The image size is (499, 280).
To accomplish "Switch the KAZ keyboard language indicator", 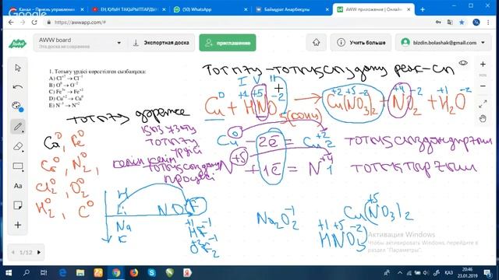I will point(449,273).
